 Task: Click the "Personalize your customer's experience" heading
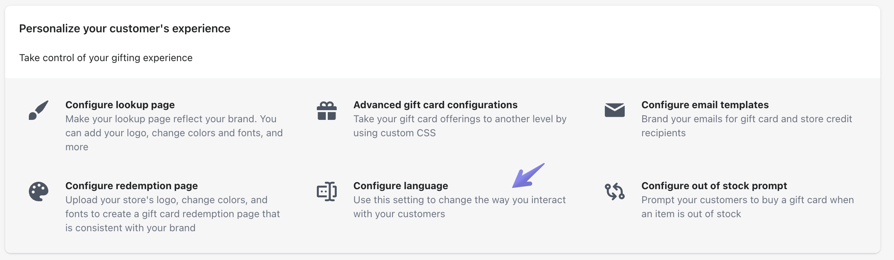click(x=125, y=28)
